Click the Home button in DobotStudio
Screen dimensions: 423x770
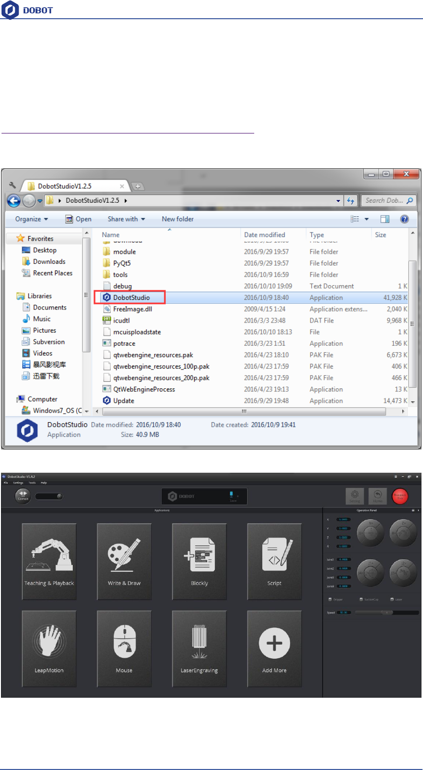[x=377, y=496]
